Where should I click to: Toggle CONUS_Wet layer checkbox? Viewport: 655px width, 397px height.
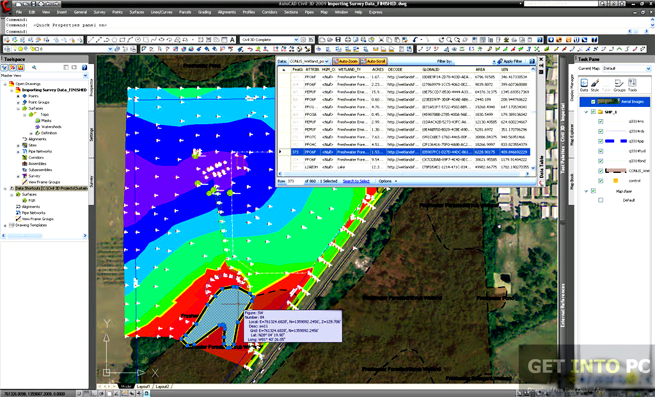[x=601, y=171]
